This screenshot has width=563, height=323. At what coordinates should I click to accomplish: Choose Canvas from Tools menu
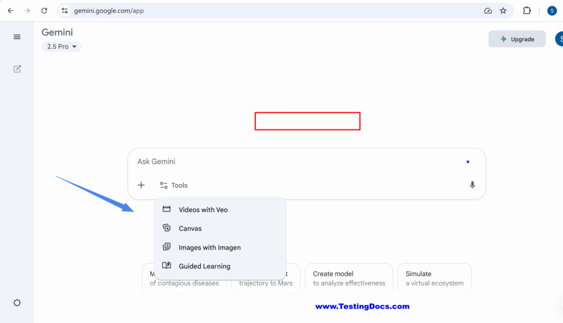(x=190, y=228)
